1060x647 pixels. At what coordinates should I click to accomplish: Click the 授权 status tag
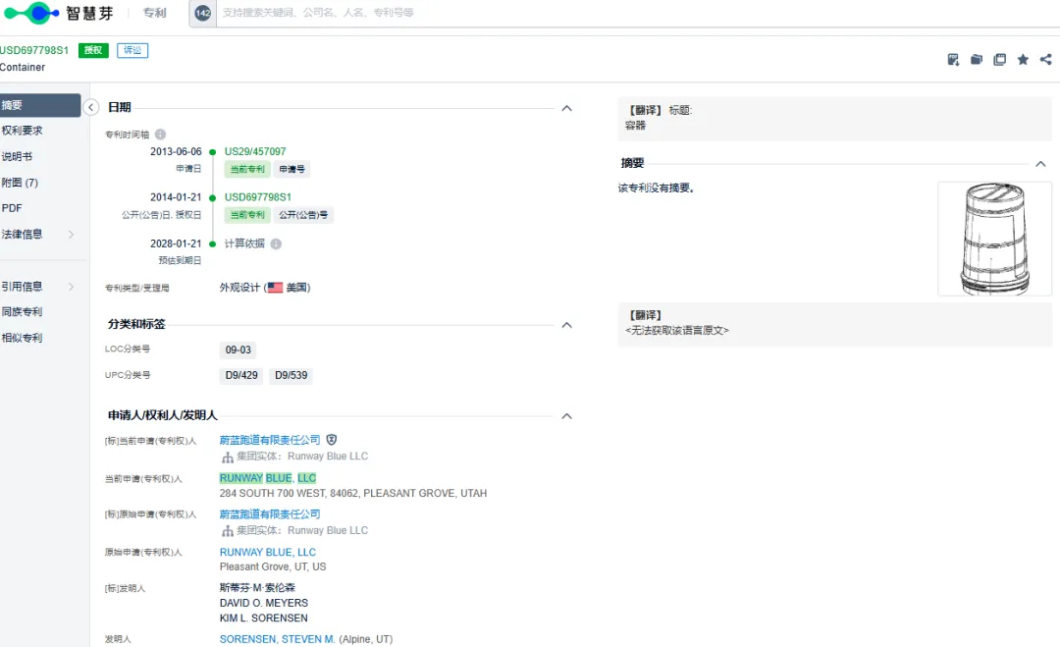[x=93, y=50]
